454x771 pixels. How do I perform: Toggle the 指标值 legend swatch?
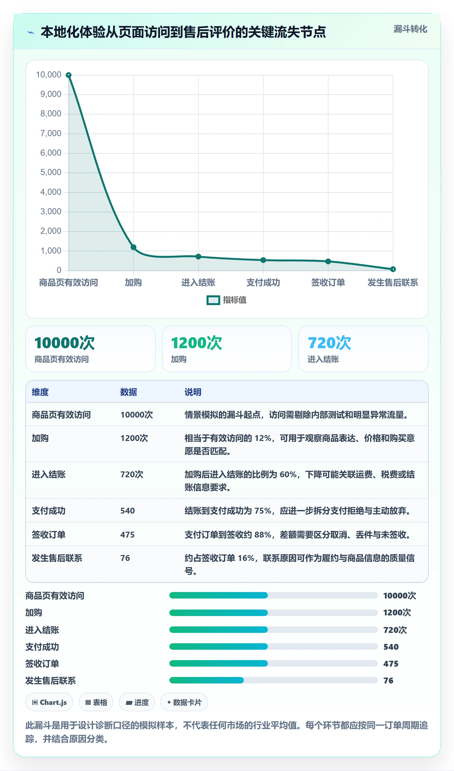[213, 300]
